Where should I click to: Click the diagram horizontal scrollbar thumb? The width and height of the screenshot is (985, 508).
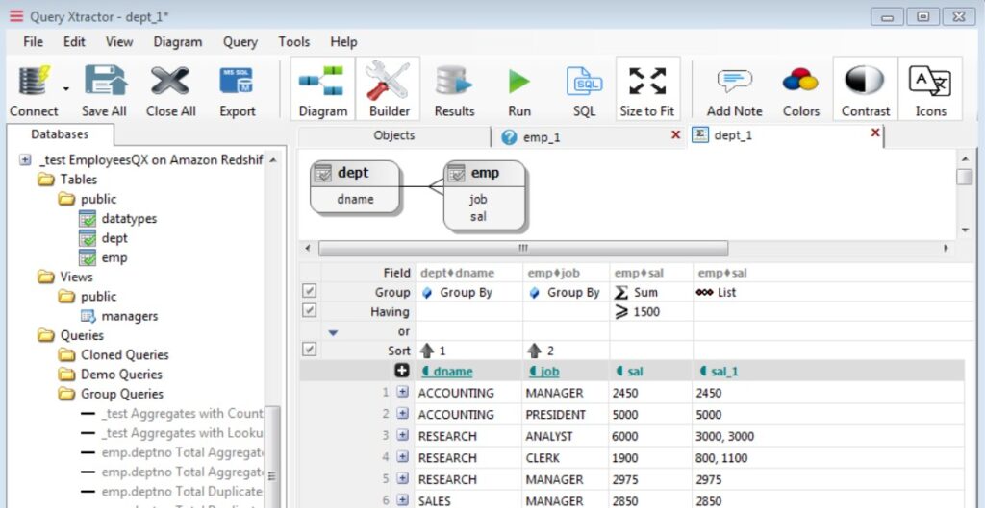point(523,249)
